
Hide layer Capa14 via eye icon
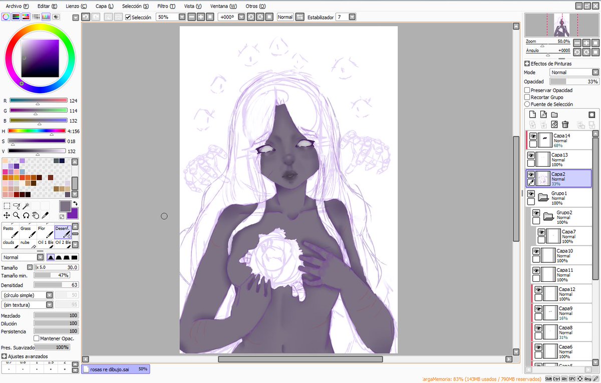pos(533,136)
